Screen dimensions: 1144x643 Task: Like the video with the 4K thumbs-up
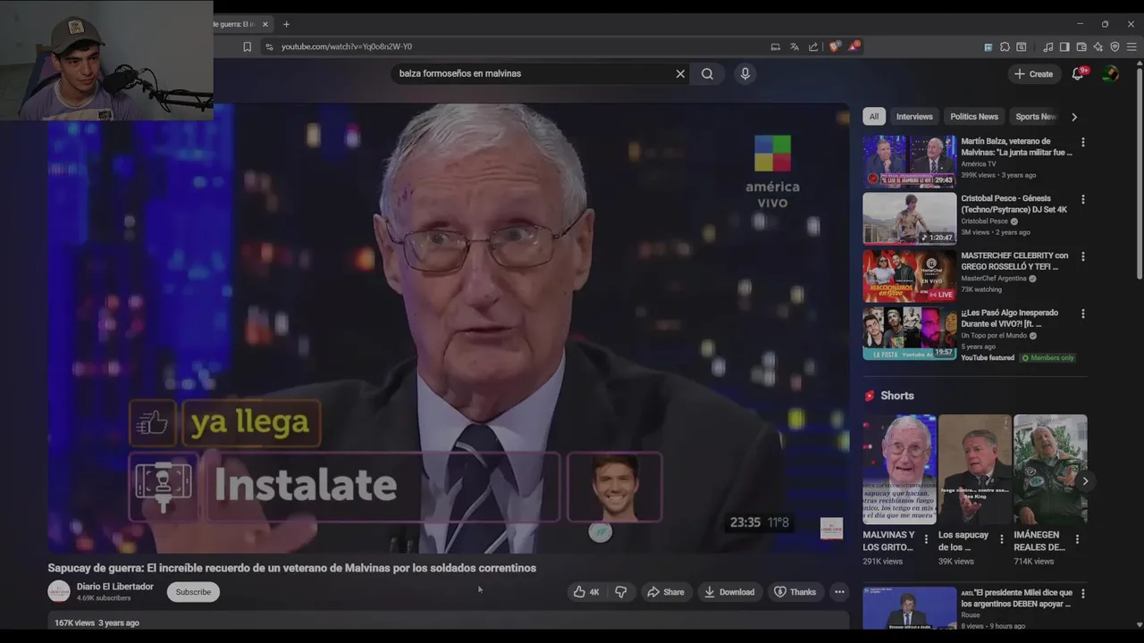[x=586, y=592]
